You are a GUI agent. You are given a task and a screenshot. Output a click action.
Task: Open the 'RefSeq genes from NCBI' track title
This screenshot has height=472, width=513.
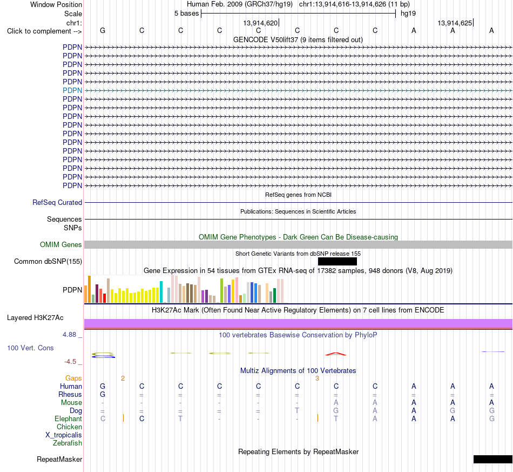(298, 195)
